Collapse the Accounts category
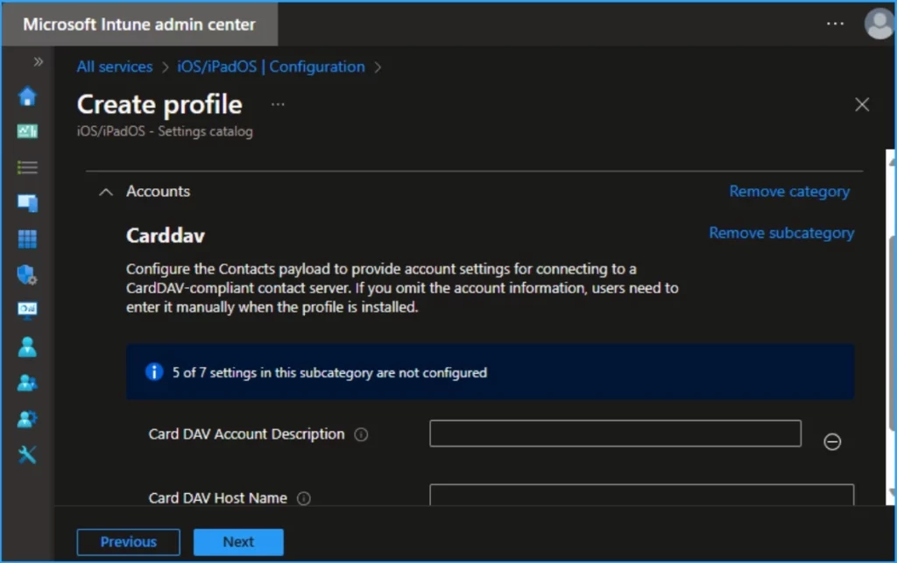The height and width of the screenshot is (563, 897). [106, 192]
